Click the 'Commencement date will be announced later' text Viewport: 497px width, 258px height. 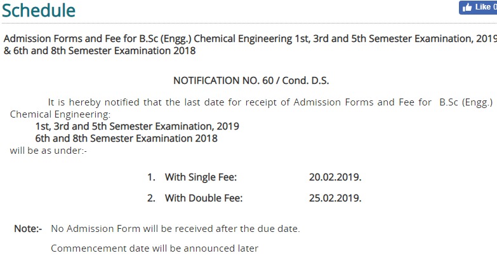coord(154,248)
